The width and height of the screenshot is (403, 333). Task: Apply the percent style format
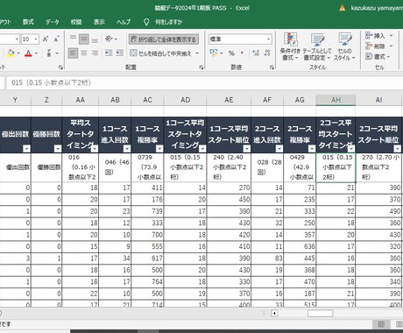tap(231, 53)
